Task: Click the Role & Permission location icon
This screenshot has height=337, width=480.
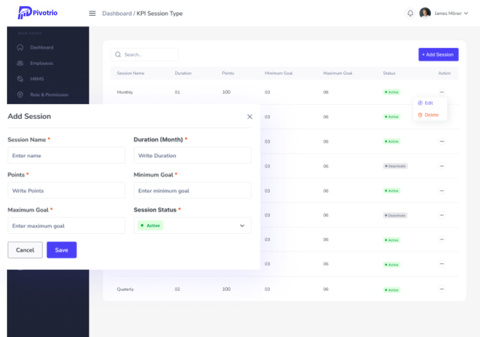Action: 20,95
